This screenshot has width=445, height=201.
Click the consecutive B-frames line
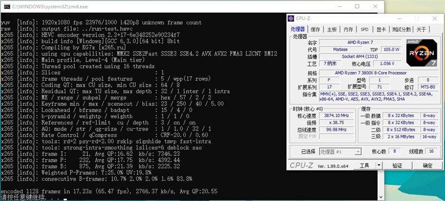click(96, 179)
